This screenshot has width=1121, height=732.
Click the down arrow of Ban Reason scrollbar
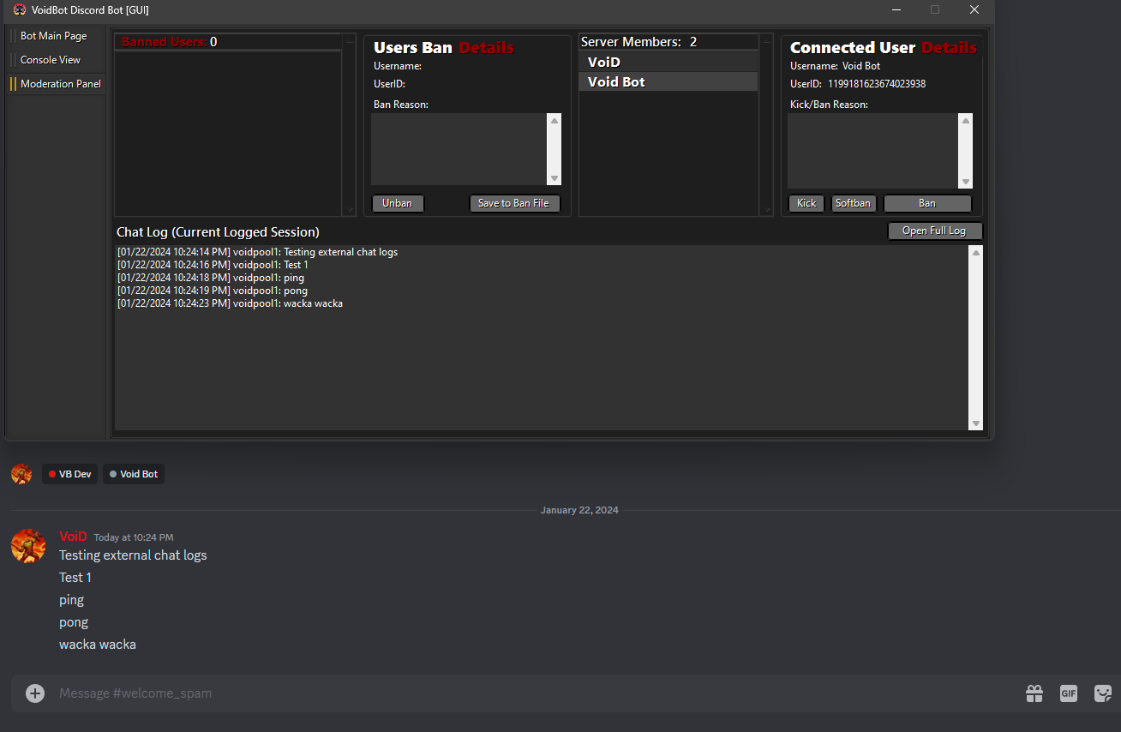[555, 178]
